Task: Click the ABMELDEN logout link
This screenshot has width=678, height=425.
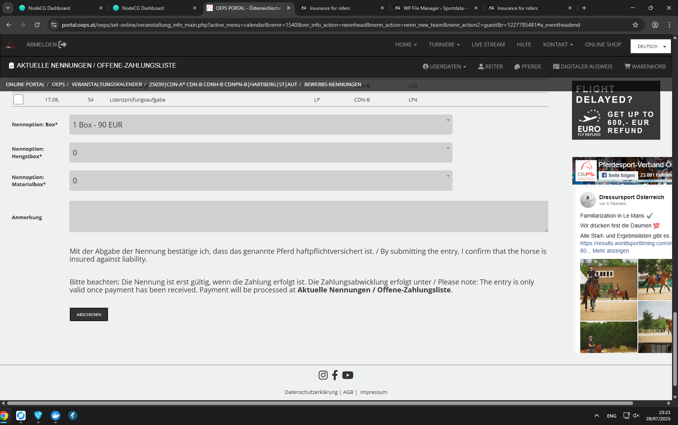Action: pyautogui.click(x=41, y=44)
